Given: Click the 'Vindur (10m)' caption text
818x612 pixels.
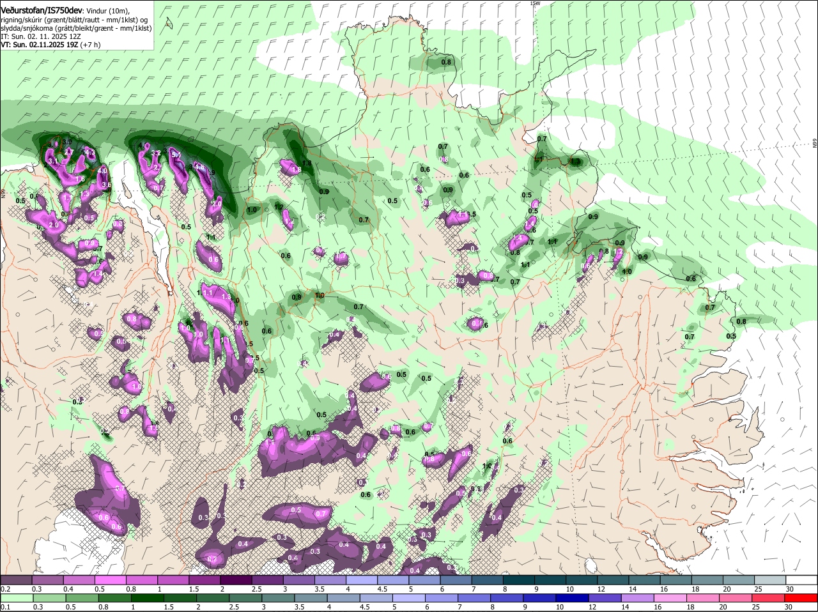Looking at the screenshot, I should [x=108, y=11].
